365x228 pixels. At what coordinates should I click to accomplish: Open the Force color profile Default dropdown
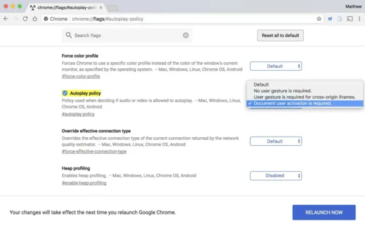(276, 66)
